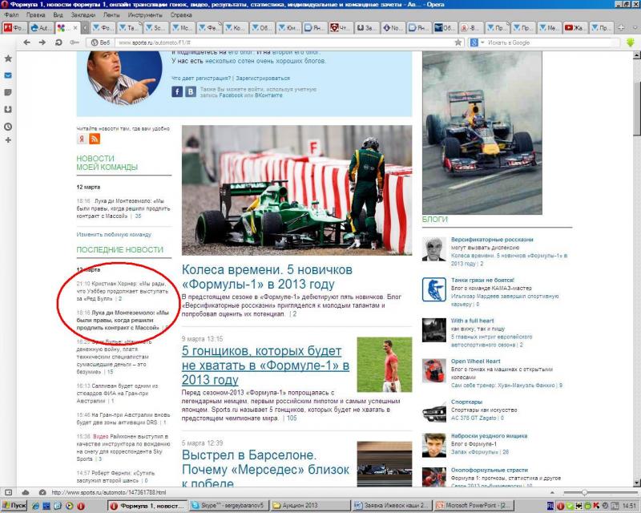The height and width of the screenshot is (513, 641).
Task: Open Downloads panel in Opera sidebar
Action: [x=8, y=109]
